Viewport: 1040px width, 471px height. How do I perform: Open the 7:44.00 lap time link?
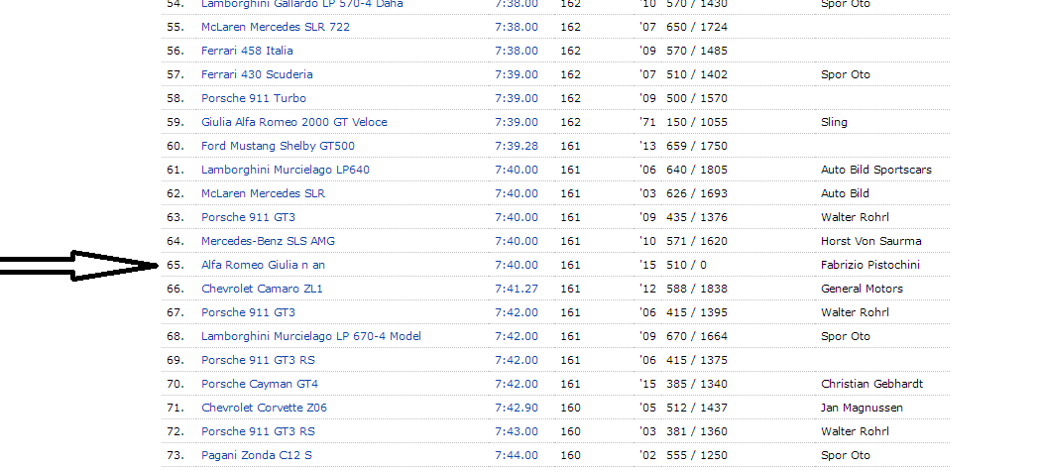pyautogui.click(x=516, y=456)
